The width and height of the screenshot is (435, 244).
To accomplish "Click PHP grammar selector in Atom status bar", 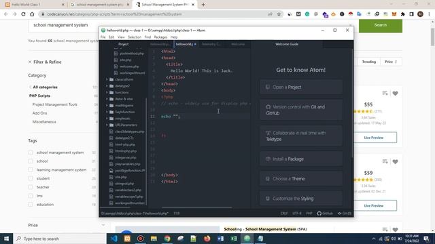I will point(309,213).
